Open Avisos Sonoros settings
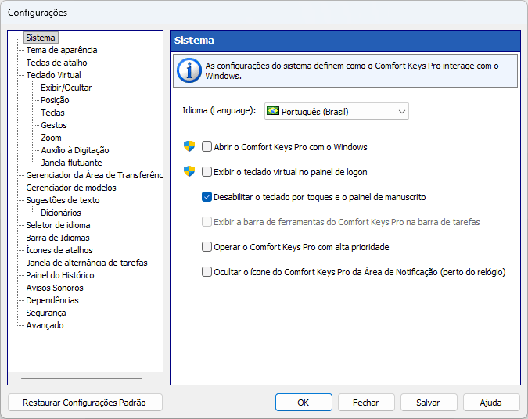Screen dimensions: 528x419 [55, 288]
